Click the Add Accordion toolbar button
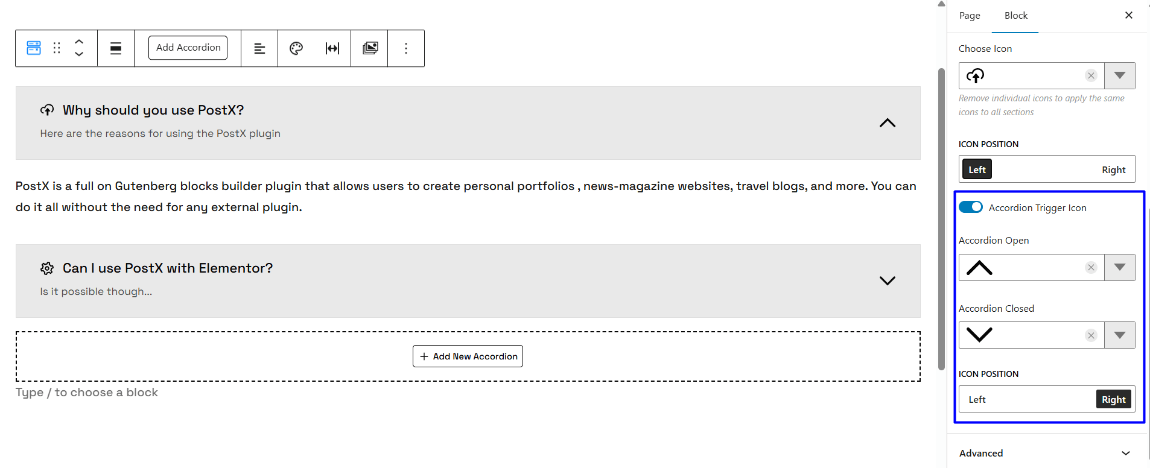Image resolution: width=1150 pixels, height=468 pixels. (x=188, y=47)
